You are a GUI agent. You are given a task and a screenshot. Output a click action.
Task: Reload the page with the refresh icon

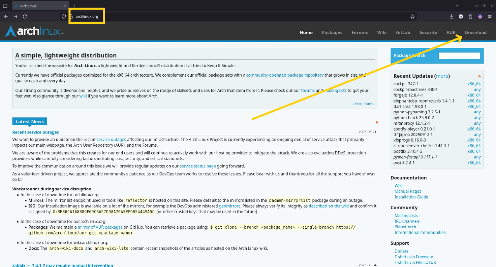[25, 16]
